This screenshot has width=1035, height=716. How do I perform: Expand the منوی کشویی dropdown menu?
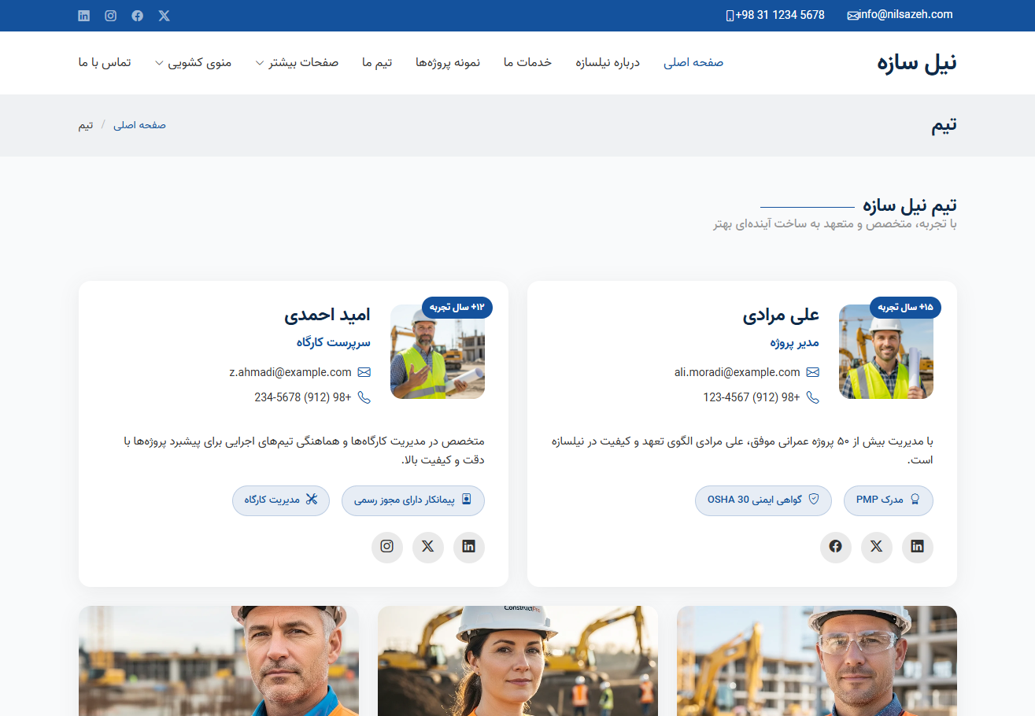click(194, 63)
